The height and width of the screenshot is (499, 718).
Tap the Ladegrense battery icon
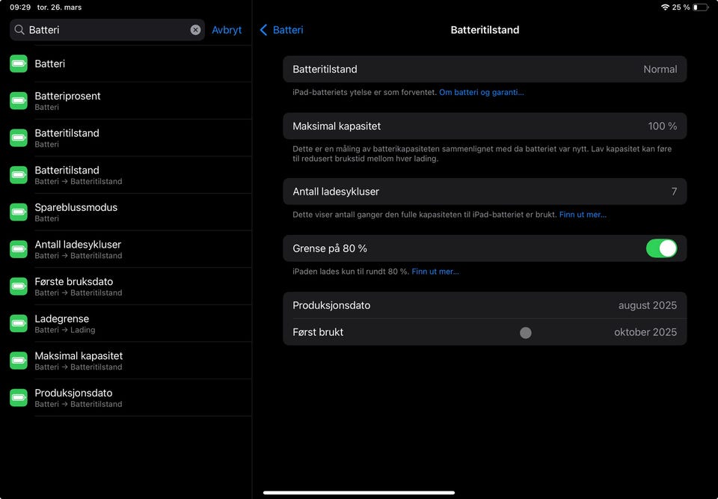pyautogui.click(x=19, y=323)
